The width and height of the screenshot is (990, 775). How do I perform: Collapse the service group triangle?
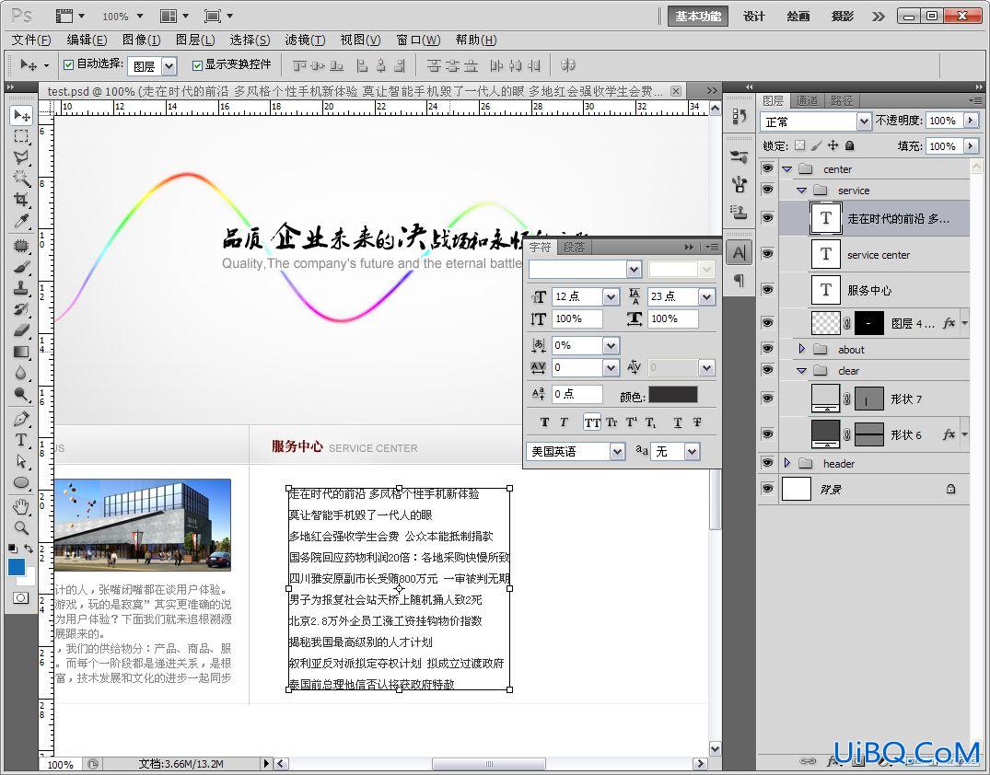(x=802, y=190)
